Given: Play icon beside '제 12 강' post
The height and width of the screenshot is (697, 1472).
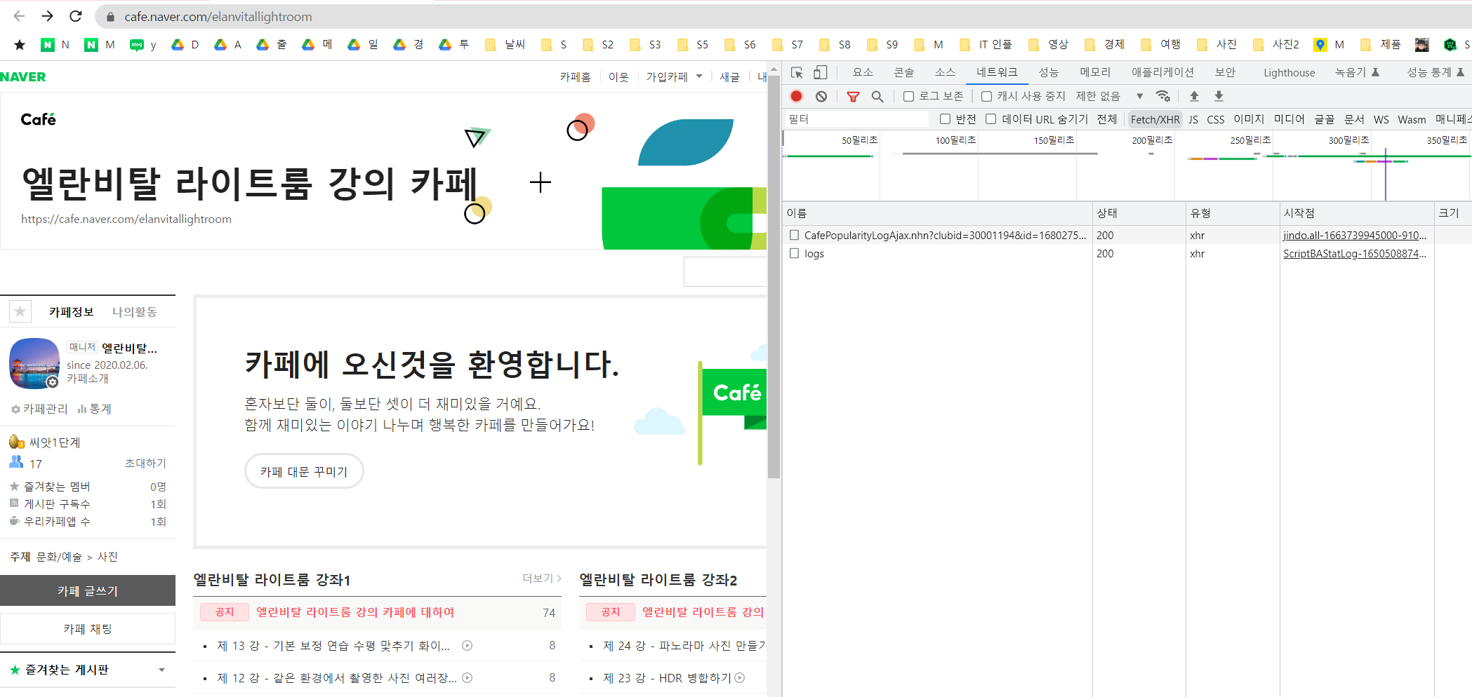Looking at the screenshot, I should pyautogui.click(x=467, y=677).
